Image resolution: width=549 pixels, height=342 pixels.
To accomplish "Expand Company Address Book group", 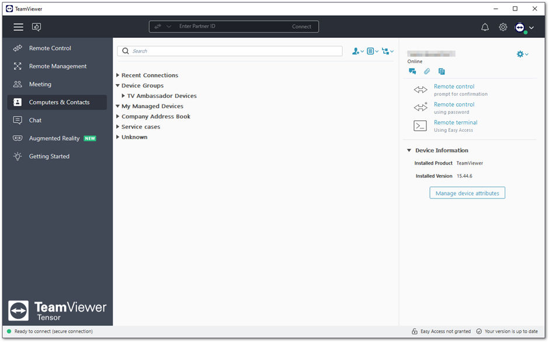I will [118, 117].
